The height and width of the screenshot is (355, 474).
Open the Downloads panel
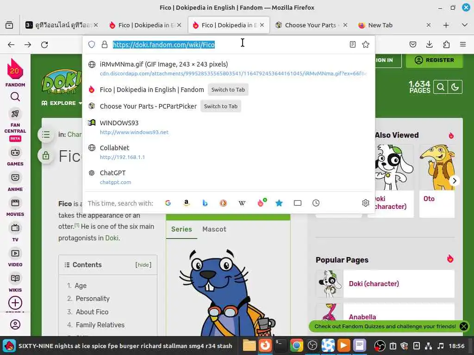(429, 45)
